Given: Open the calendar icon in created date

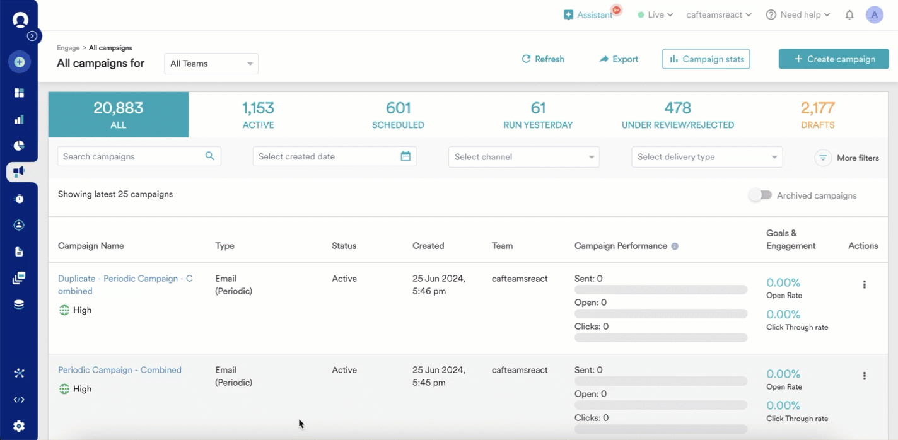Looking at the screenshot, I should click(405, 156).
